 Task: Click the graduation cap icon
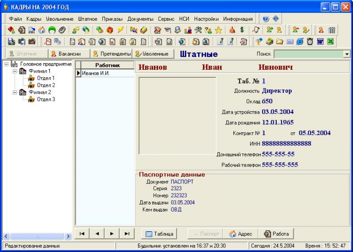168,30
